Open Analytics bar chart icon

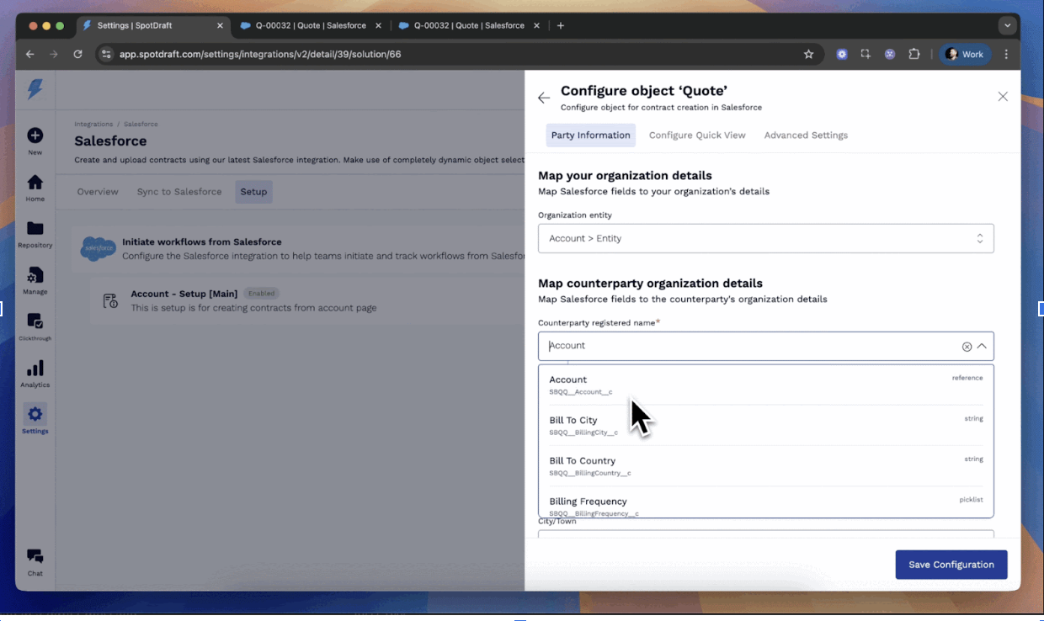[x=35, y=369]
